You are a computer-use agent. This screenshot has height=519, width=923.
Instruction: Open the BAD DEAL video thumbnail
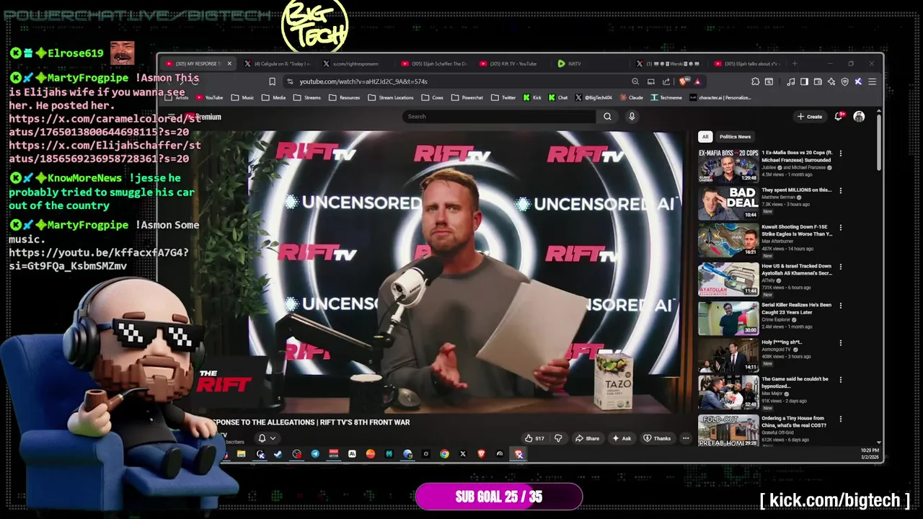coord(728,203)
